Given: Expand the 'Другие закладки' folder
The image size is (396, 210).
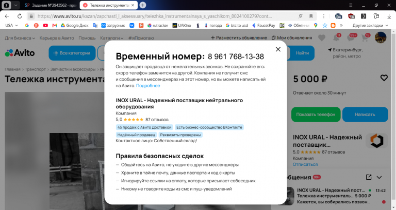Looking at the screenshot, I should pyautogui.click(x=370, y=25).
